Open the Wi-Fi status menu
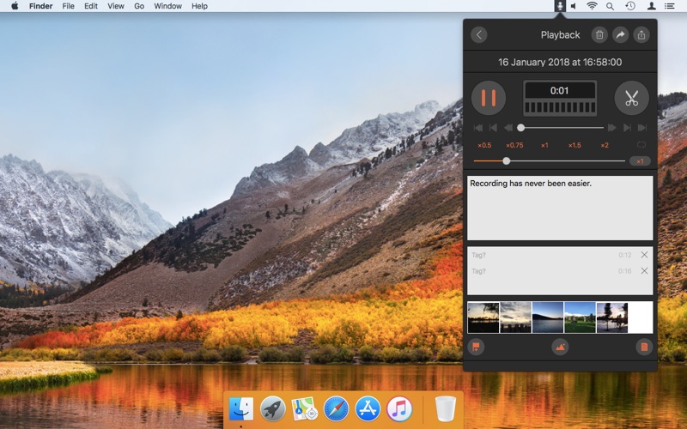The width and height of the screenshot is (687, 429). (x=592, y=6)
